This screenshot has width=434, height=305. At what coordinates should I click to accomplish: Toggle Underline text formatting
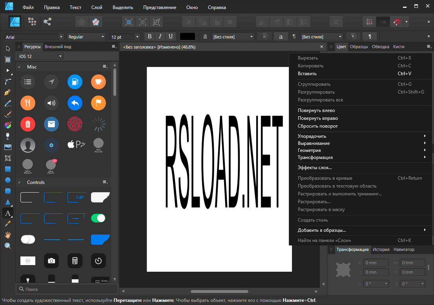coord(170,36)
